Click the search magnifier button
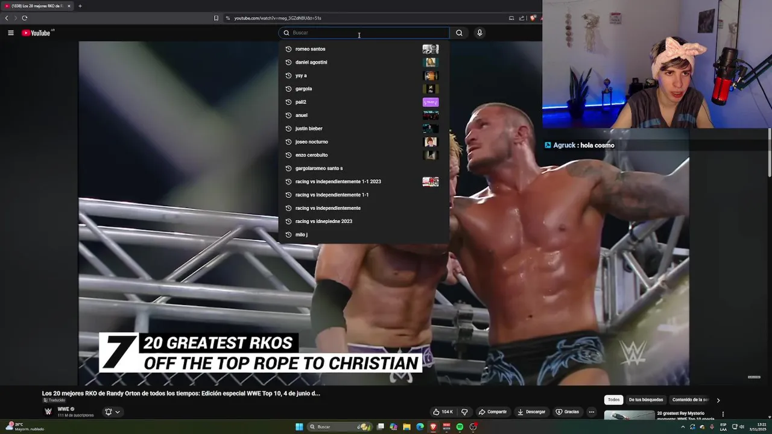Screen dimensions: 772x434 click(459, 33)
